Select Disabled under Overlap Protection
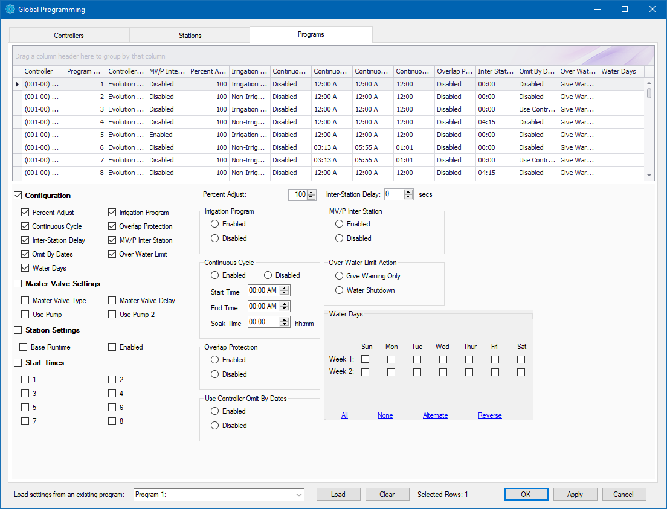This screenshot has height=509, width=667. [215, 374]
